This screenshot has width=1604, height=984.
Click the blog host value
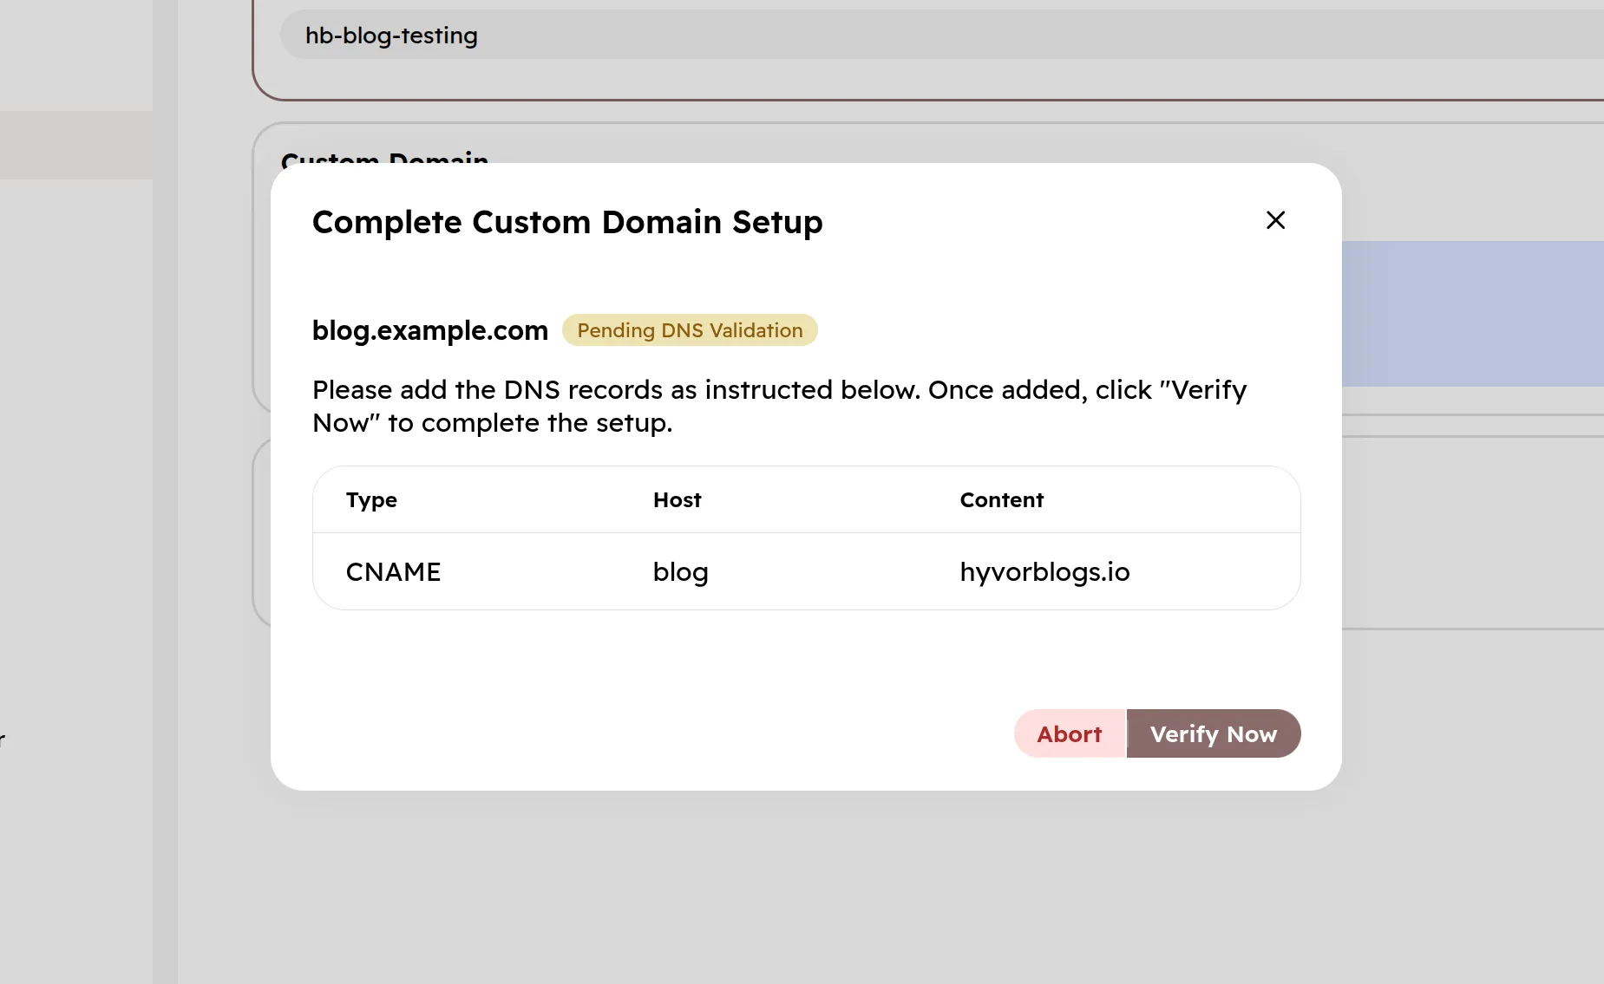point(680,572)
